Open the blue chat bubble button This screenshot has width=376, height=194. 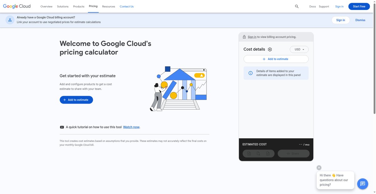363,184
